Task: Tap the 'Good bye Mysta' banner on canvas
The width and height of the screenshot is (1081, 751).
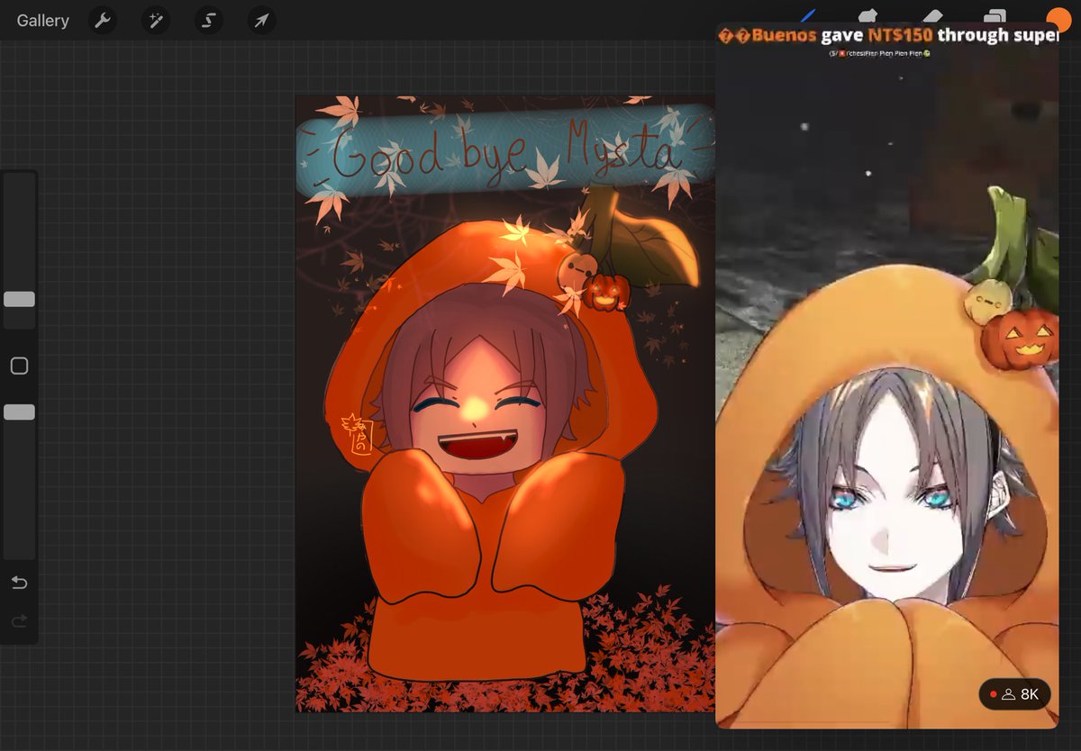Action: click(504, 150)
